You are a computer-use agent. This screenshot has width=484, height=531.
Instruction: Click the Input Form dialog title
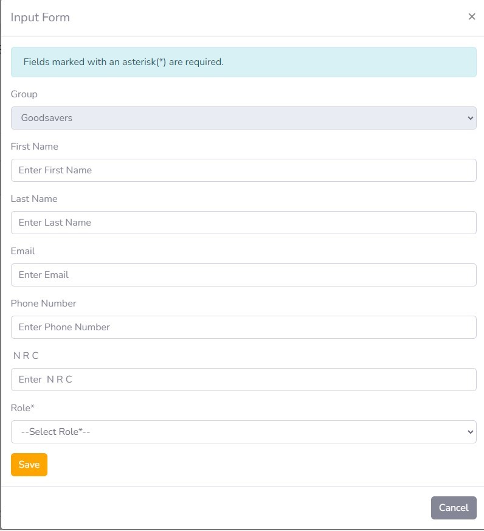pos(40,18)
